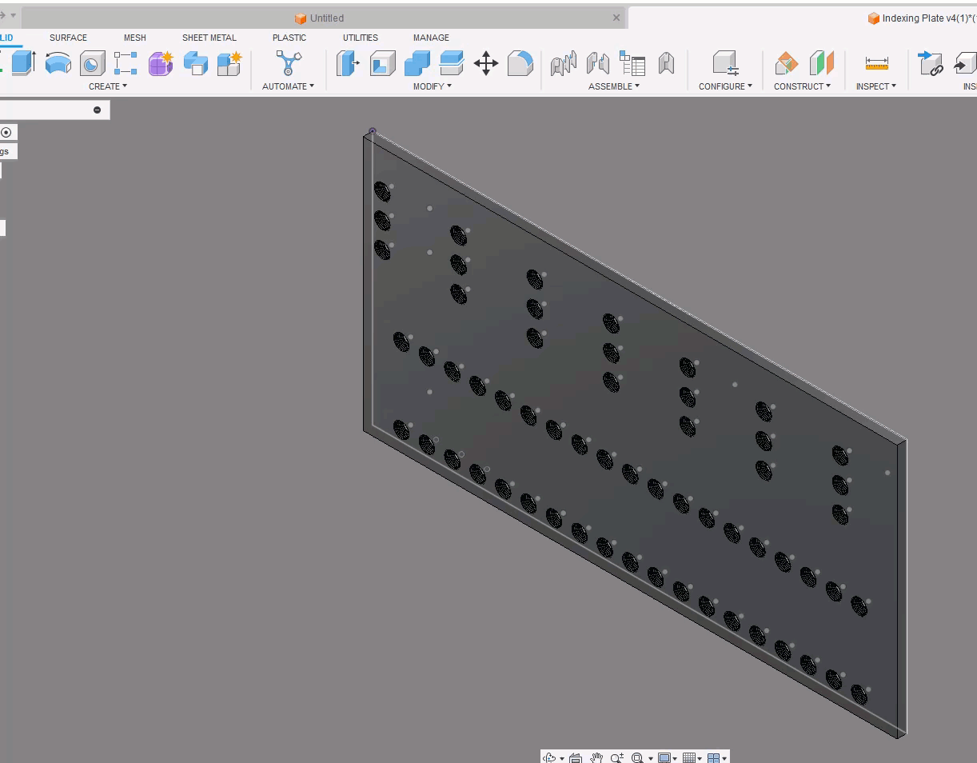Select the Extrude tool
This screenshot has height=763, width=977.
(22, 64)
